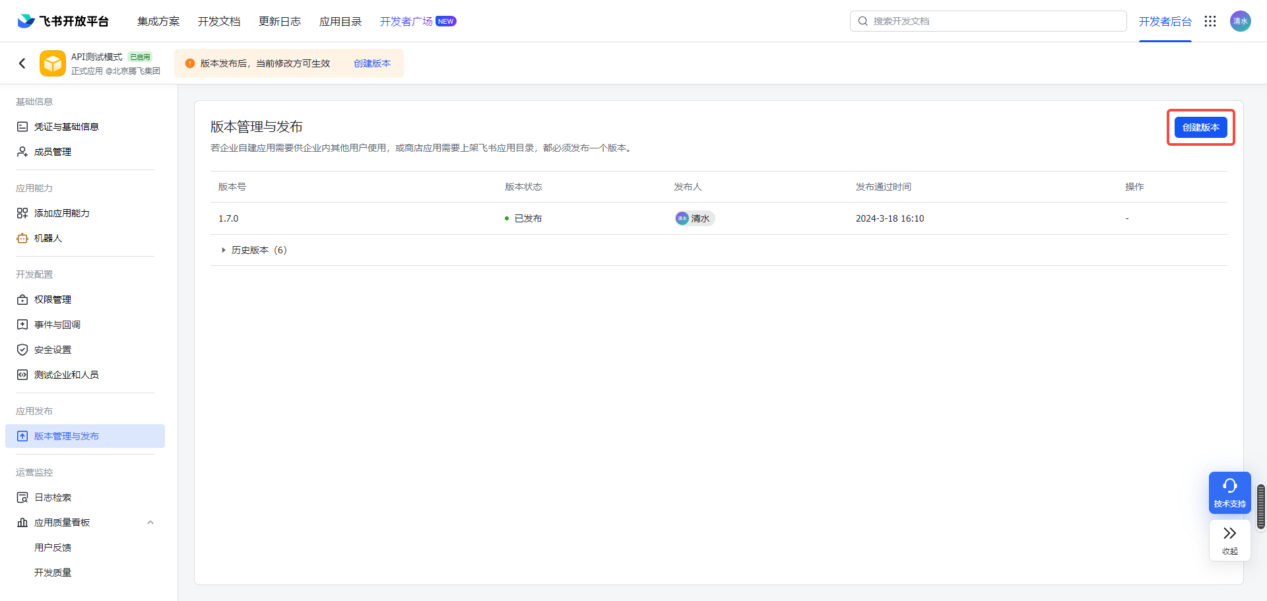Click the vertical page scrollbar handle
Screen dimensions: 1267x601
coord(1260,507)
